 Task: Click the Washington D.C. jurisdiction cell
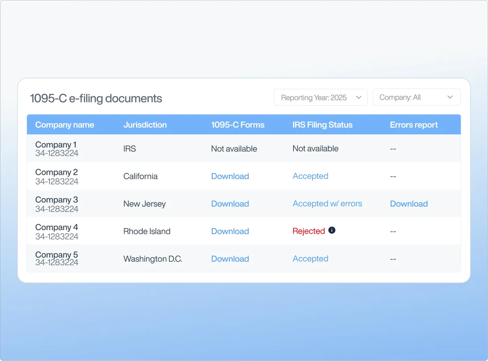153,259
